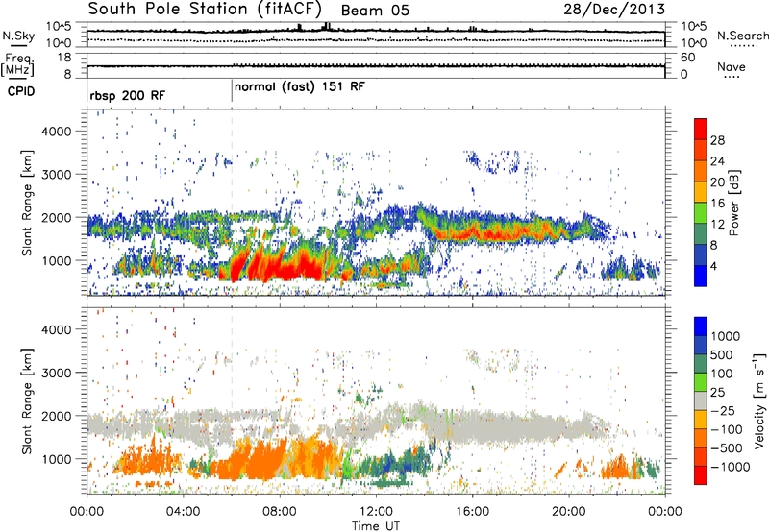Click the '08:00' time axis tick

coord(280,512)
